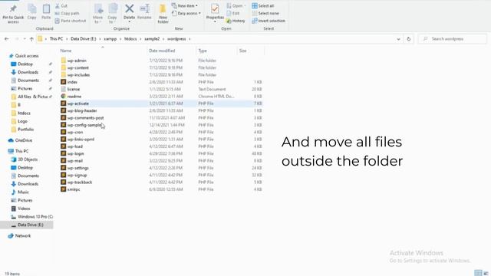Sort by Name column header

[66, 51]
